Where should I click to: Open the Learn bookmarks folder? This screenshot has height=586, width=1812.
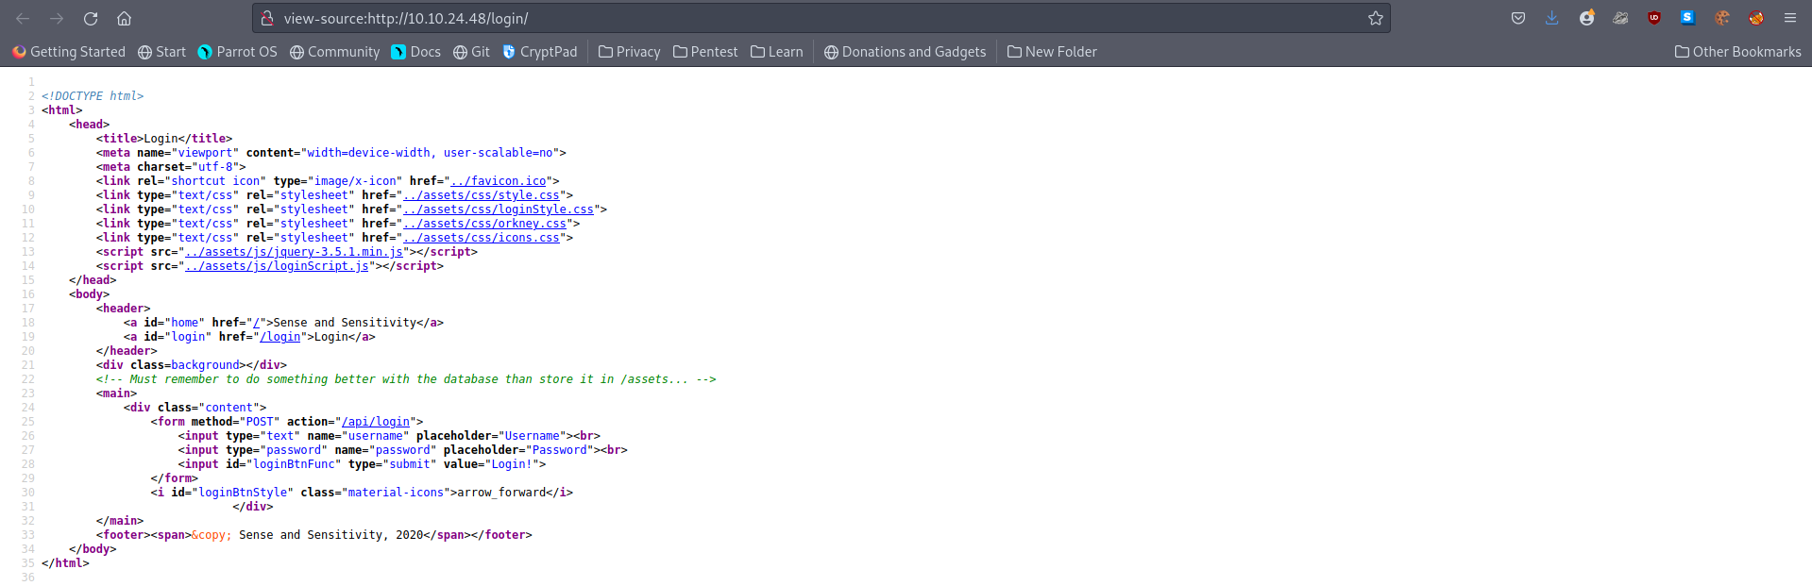click(776, 52)
